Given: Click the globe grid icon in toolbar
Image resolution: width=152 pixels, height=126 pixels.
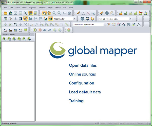Looking at the screenshot, I should (x=82, y=19).
